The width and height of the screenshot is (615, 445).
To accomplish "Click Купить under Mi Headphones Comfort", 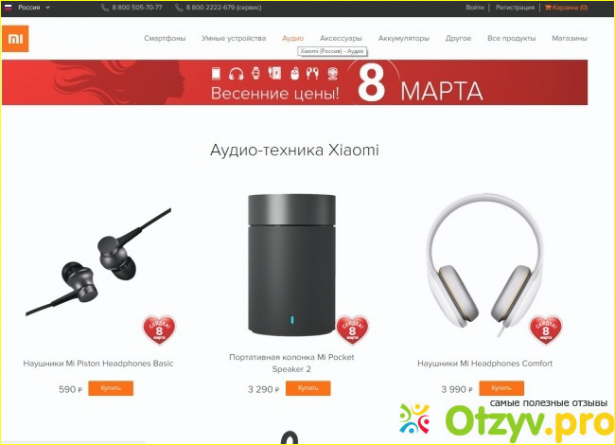I will (x=501, y=388).
